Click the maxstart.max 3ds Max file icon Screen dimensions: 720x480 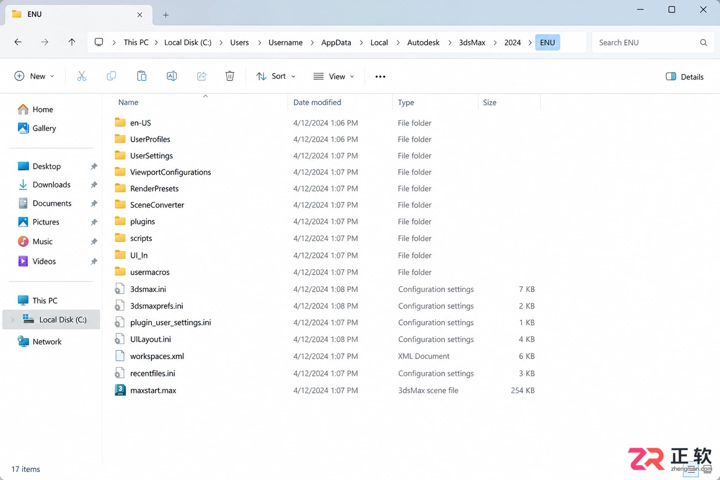pos(120,390)
